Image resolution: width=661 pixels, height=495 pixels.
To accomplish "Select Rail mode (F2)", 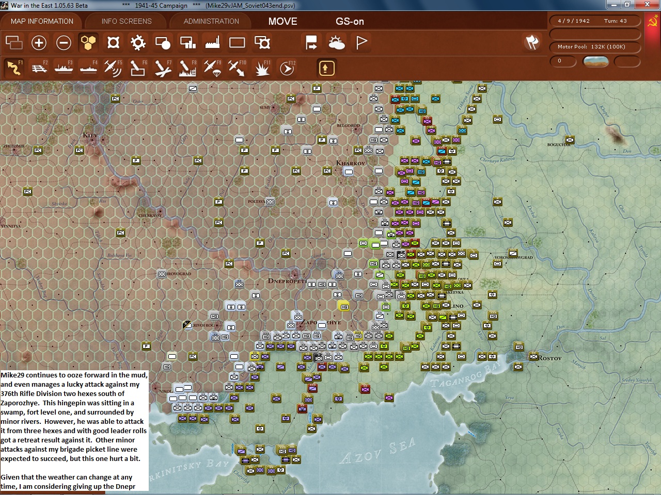I will (39, 68).
